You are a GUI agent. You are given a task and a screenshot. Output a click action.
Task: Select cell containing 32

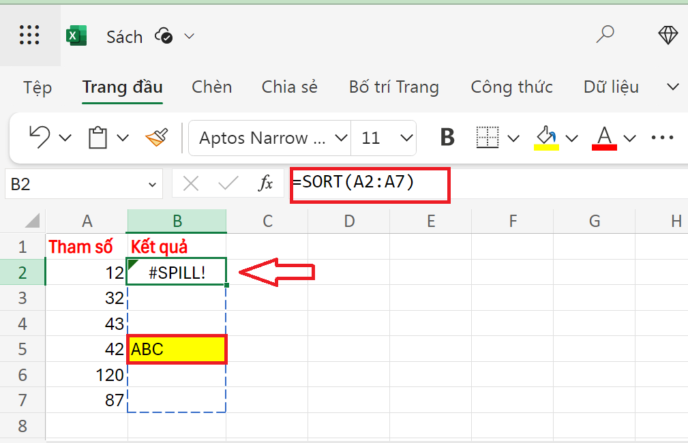click(x=87, y=298)
